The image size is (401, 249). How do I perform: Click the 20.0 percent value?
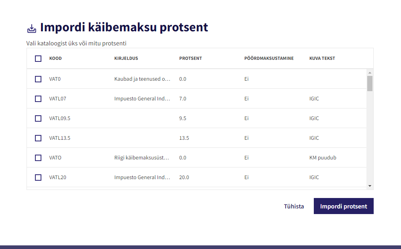point(184,178)
